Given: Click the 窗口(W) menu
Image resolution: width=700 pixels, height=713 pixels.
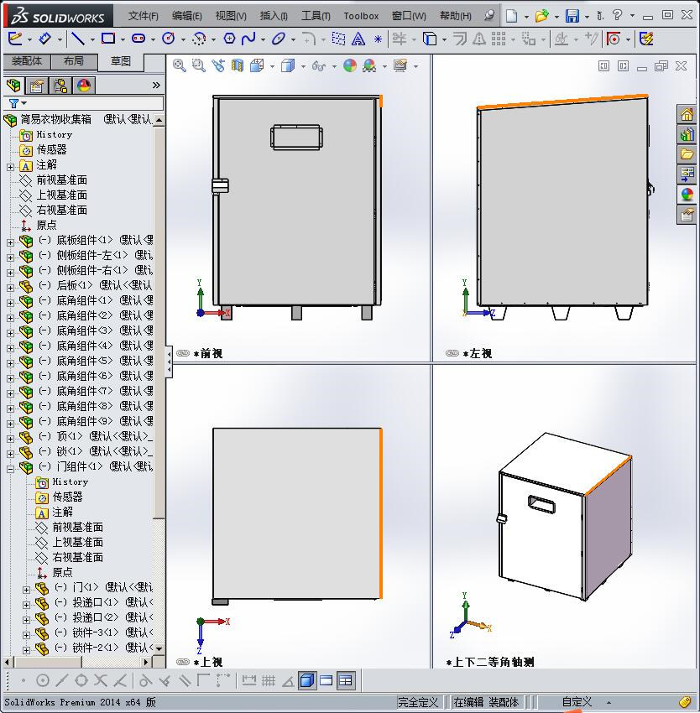Looking at the screenshot, I should click(409, 16).
